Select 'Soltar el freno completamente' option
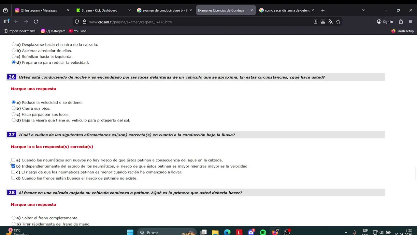Viewport: 417px width, 235px height. click(x=13, y=218)
